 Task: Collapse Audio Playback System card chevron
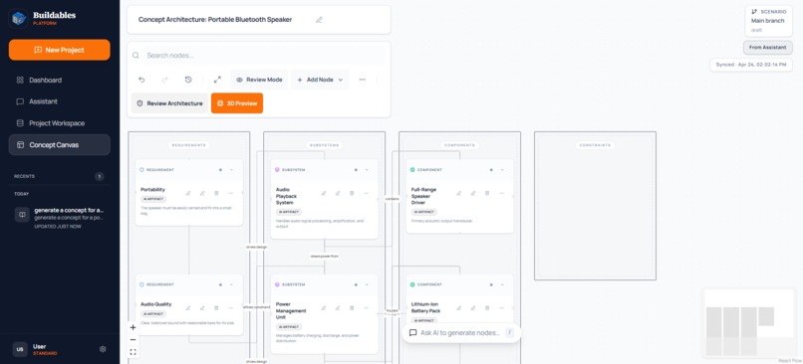click(367, 170)
